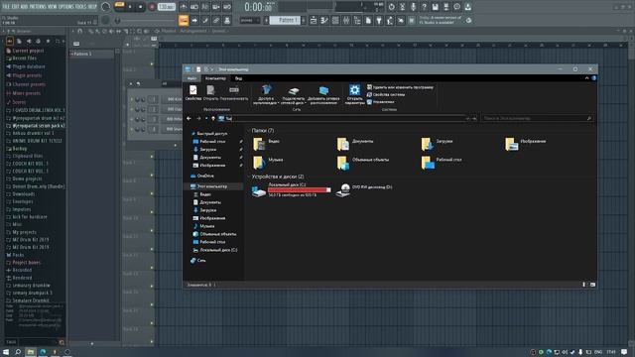Open the OPTIONS menu in FL Studio

tap(67, 7)
